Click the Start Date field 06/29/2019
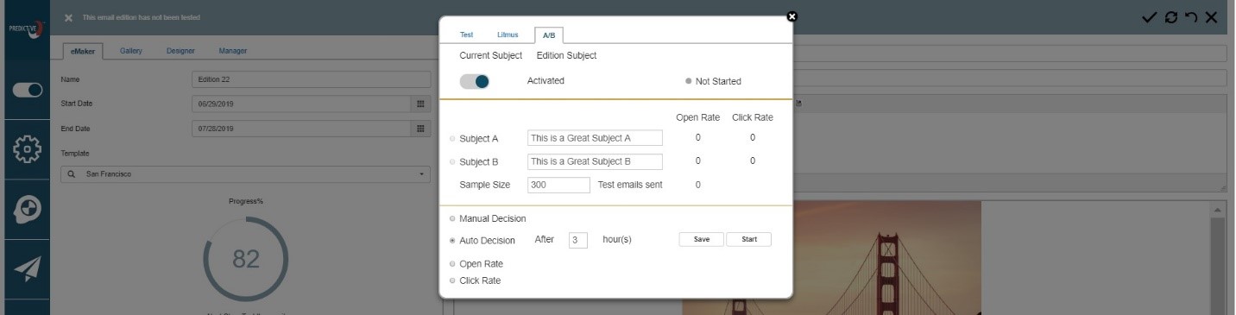Image resolution: width=1236 pixels, height=315 pixels. tap(302, 104)
